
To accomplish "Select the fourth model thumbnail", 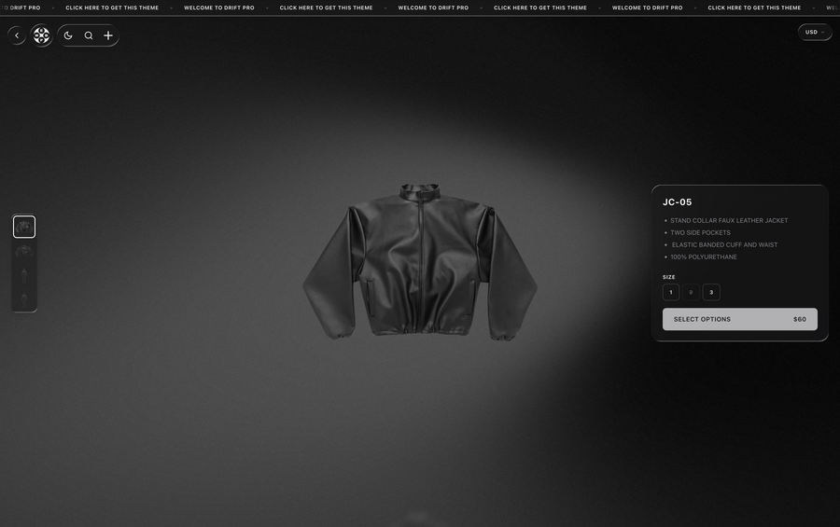I will (24, 300).
